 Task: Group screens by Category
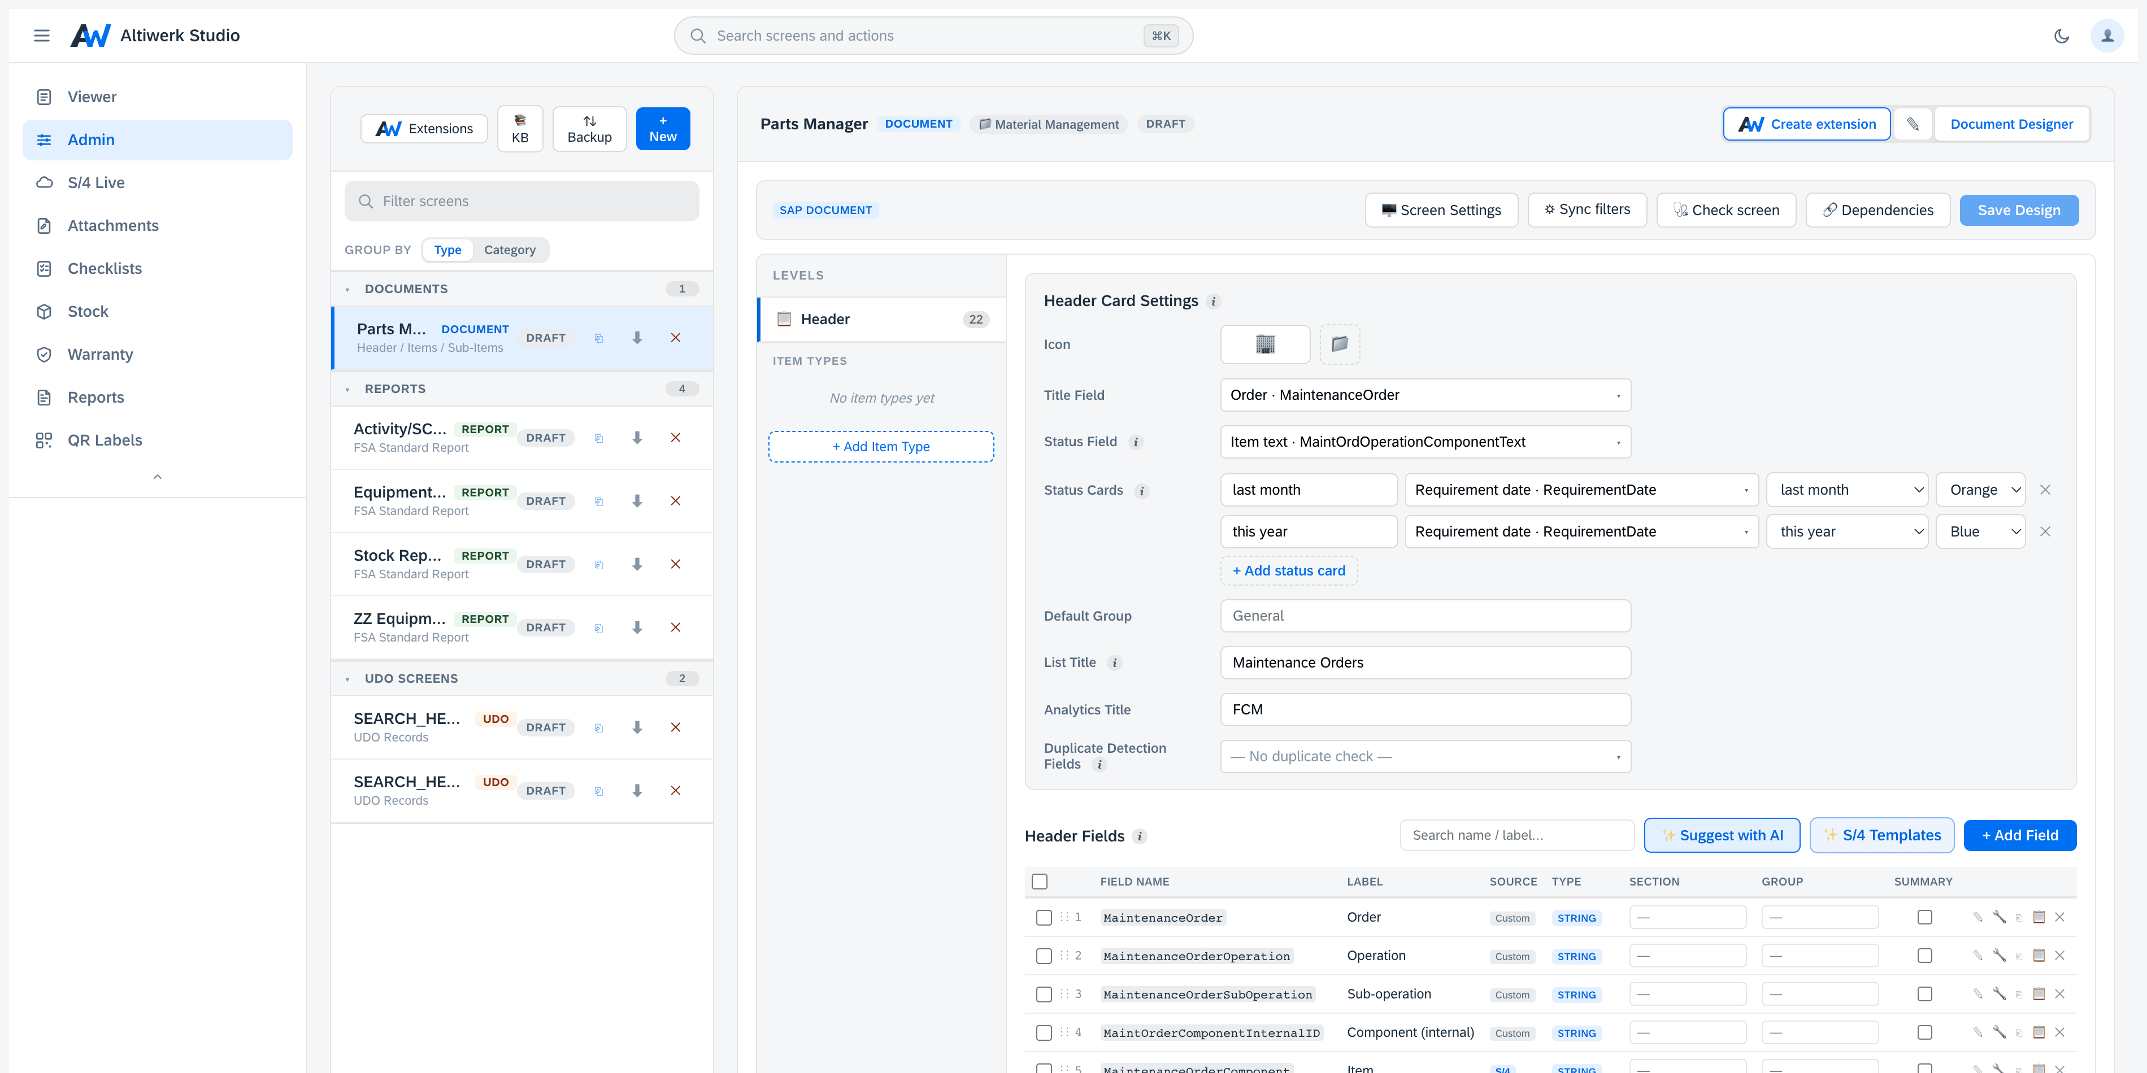[509, 250]
